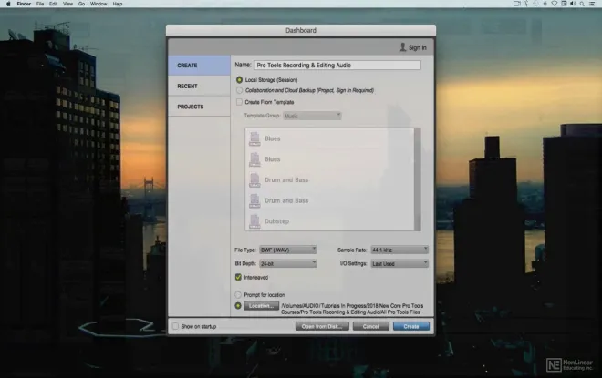Open the Template Group dropdown
This screenshot has width=602, height=378.
pyautogui.click(x=312, y=116)
